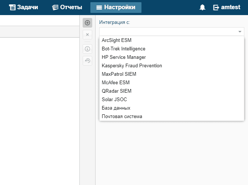This screenshot has width=248, height=185.
Task: Choose Почтовая система option
Action: point(122,116)
